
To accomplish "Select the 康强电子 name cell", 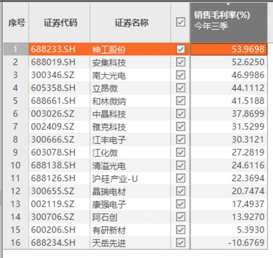I will tap(109, 204).
